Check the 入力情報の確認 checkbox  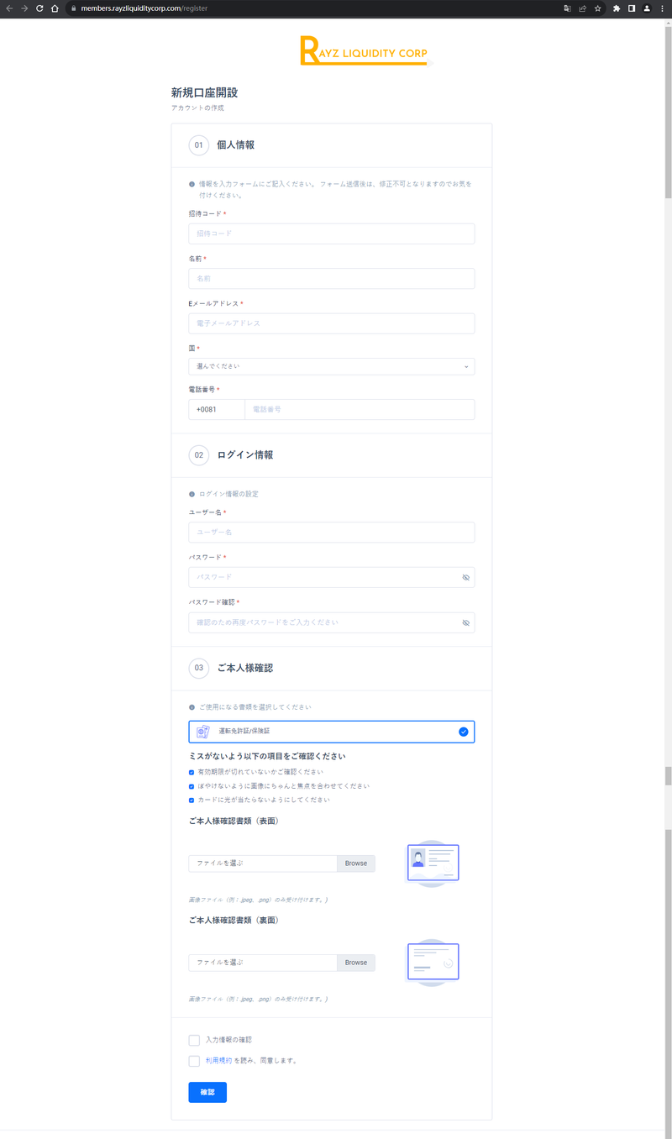click(x=194, y=1041)
